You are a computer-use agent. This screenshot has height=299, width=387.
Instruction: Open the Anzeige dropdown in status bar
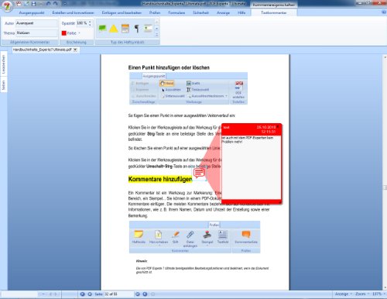point(343,294)
